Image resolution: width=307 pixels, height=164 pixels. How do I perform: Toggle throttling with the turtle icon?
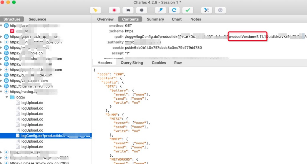pos(128,10)
